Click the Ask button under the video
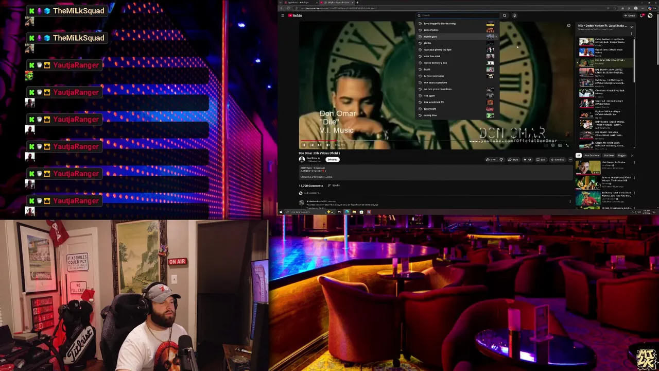The height and width of the screenshot is (371, 659). pos(528,160)
